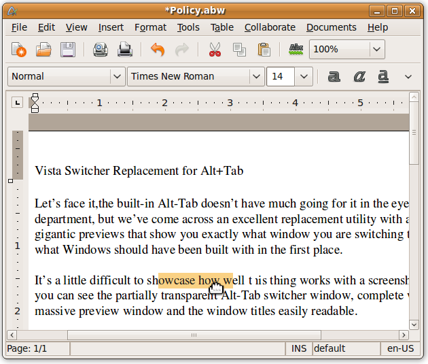Open the Help menu
This screenshot has height=364, width=428.
[378, 27]
